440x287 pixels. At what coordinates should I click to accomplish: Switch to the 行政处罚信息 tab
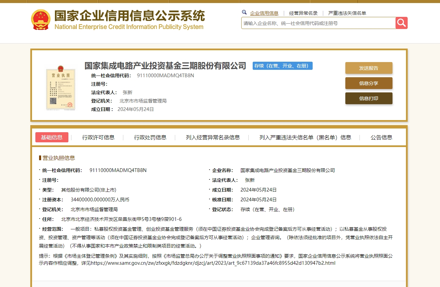pos(150,137)
